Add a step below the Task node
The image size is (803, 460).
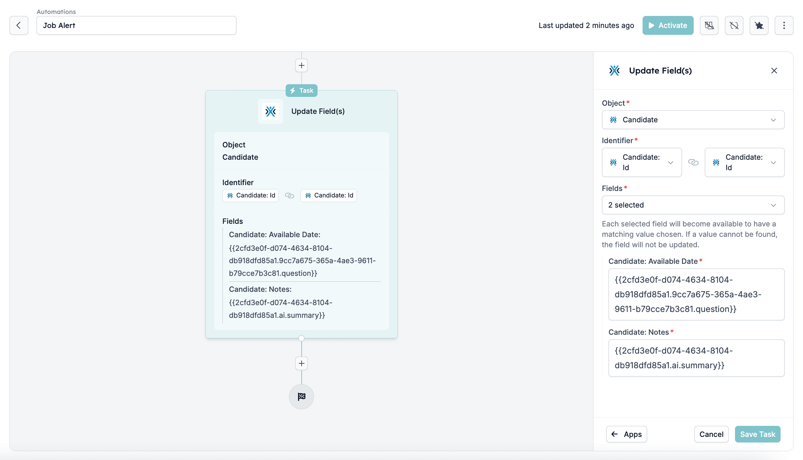302,363
